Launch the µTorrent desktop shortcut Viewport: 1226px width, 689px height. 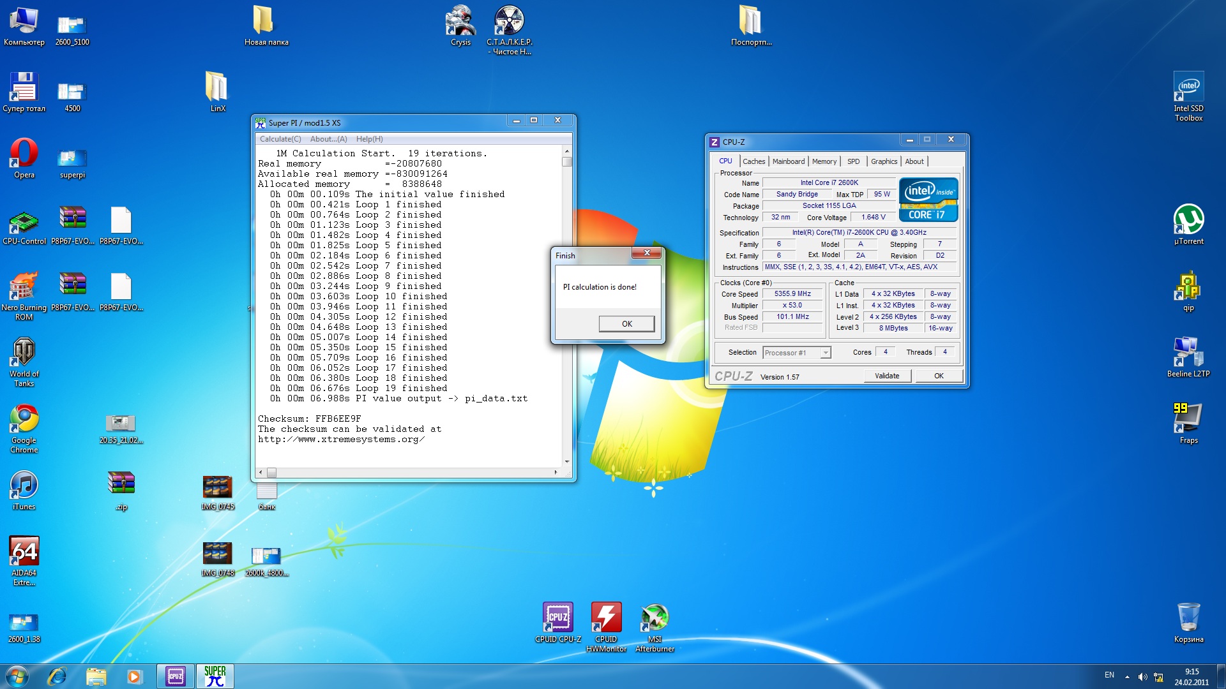(1188, 225)
